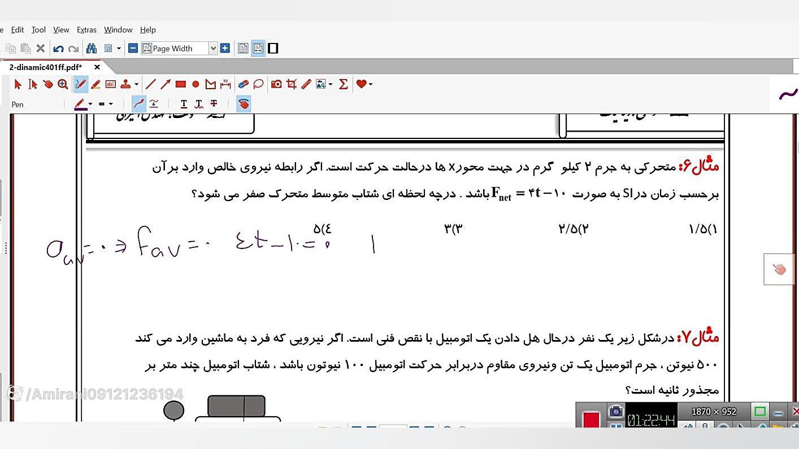The height and width of the screenshot is (449, 799).
Task: Click the green rectangle recorder region button
Action: pyautogui.click(x=760, y=411)
